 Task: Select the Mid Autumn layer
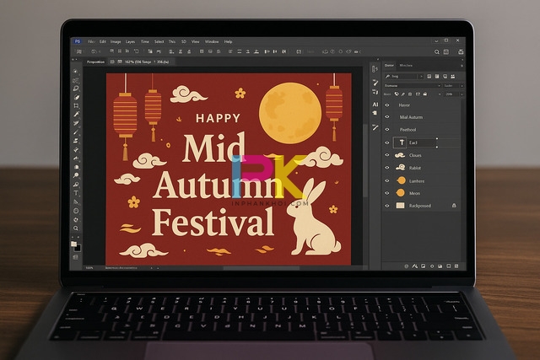[x=413, y=117]
